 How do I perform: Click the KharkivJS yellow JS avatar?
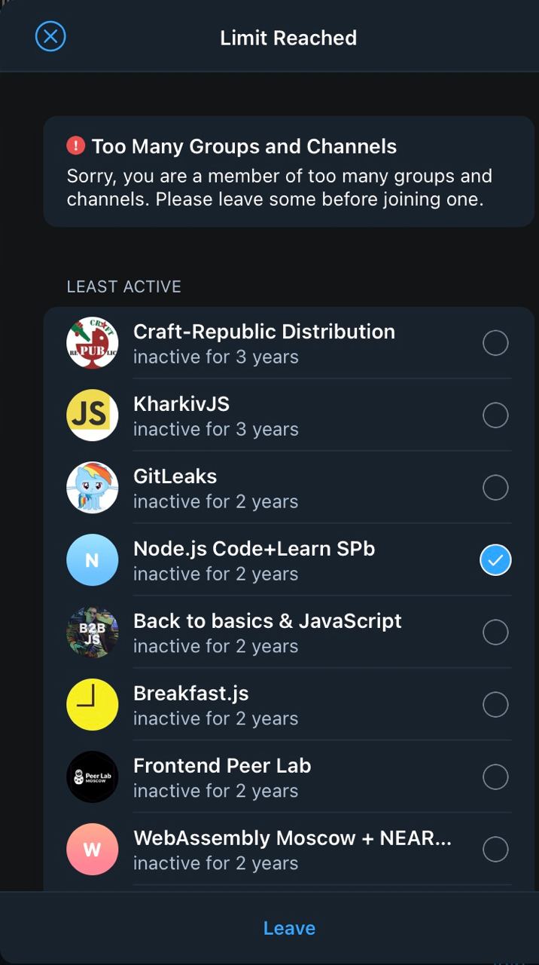(x=93, y=415)
